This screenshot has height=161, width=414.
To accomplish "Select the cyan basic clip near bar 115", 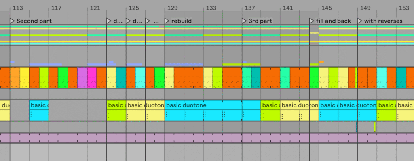I will 39,111.
